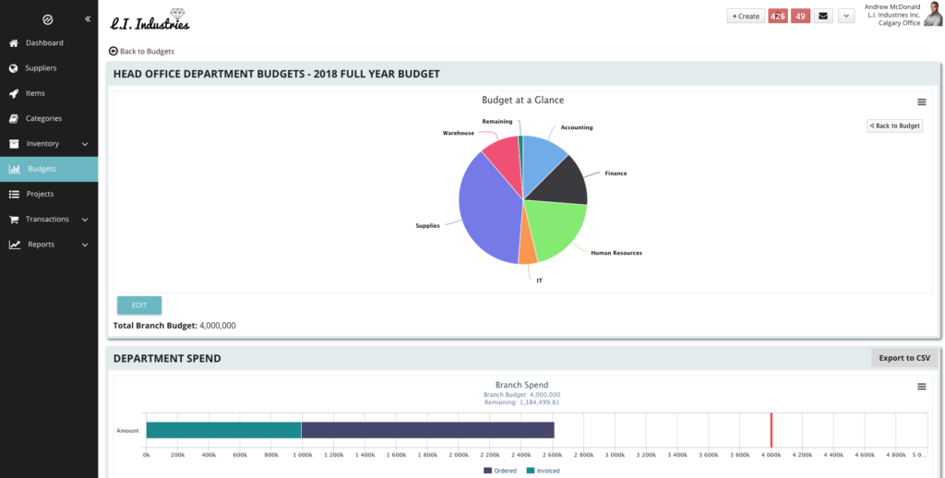945x478 pixels.
Task: Go to Suppliers in sidebar
Action: [49, 68]
